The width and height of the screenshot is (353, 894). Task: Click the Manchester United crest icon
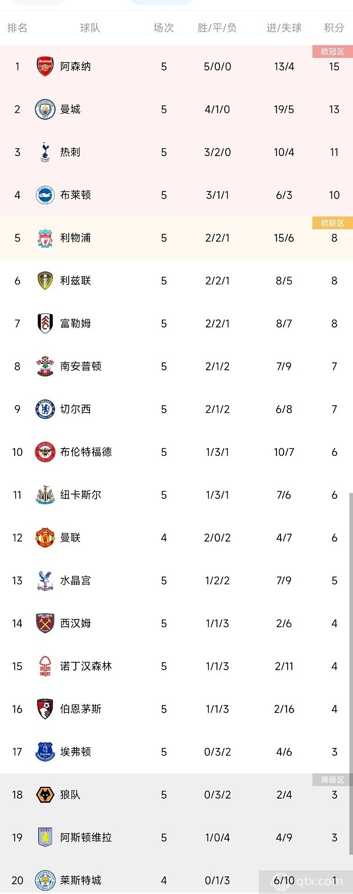45,538
